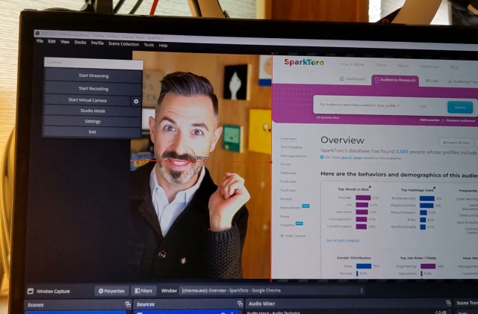478x314 pixels.
Task: Pop out the Scenes dock
Action: (128, 304)
